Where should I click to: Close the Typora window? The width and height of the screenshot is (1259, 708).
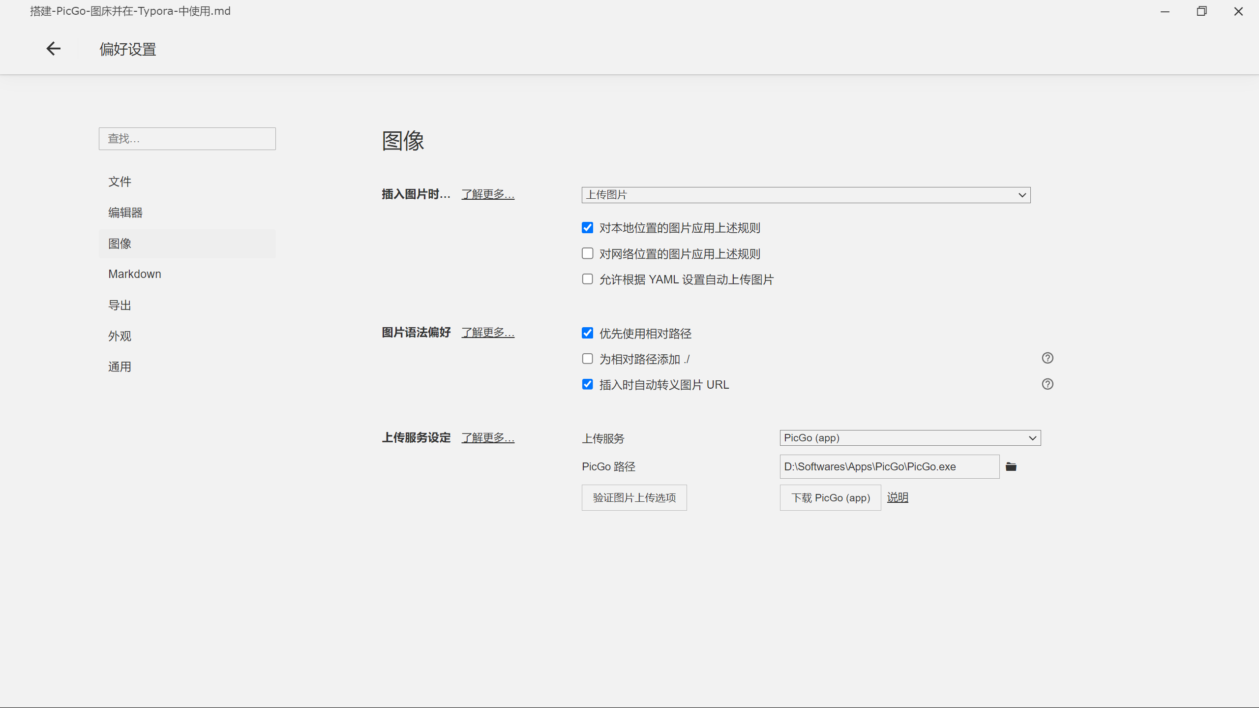(1238, 11)
